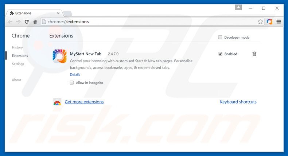Focus the chrome://extensions address bar

point(152,22)
